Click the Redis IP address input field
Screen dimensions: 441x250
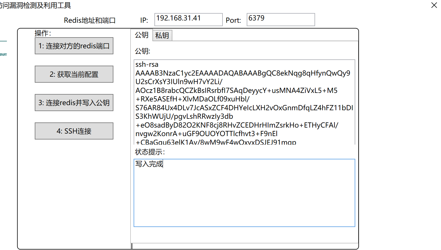[x=189, y=20]
